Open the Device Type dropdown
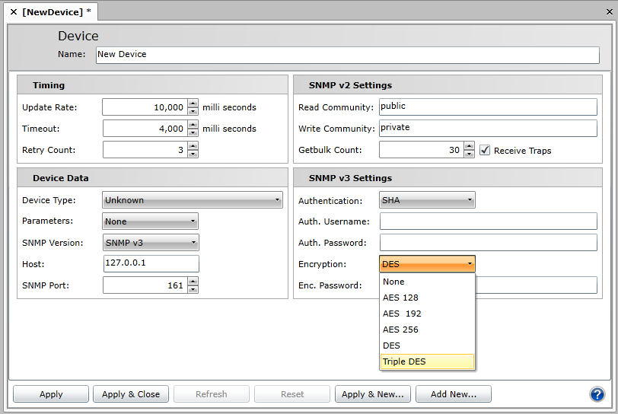 click(193, 200)
